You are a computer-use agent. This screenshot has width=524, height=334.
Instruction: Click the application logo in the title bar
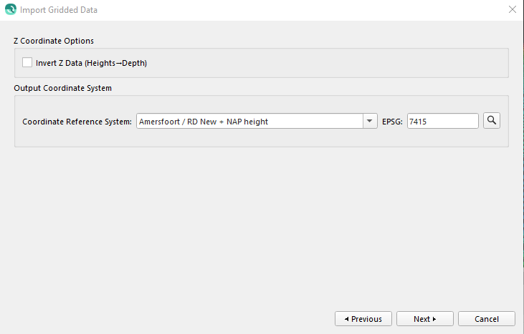click(x=10, y=10)
